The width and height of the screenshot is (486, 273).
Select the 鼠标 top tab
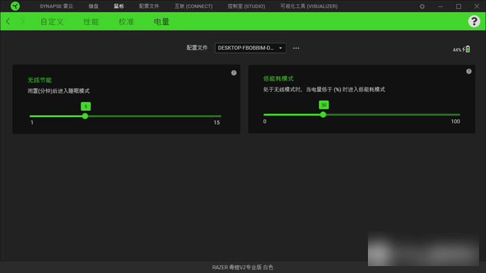(119, 6)
